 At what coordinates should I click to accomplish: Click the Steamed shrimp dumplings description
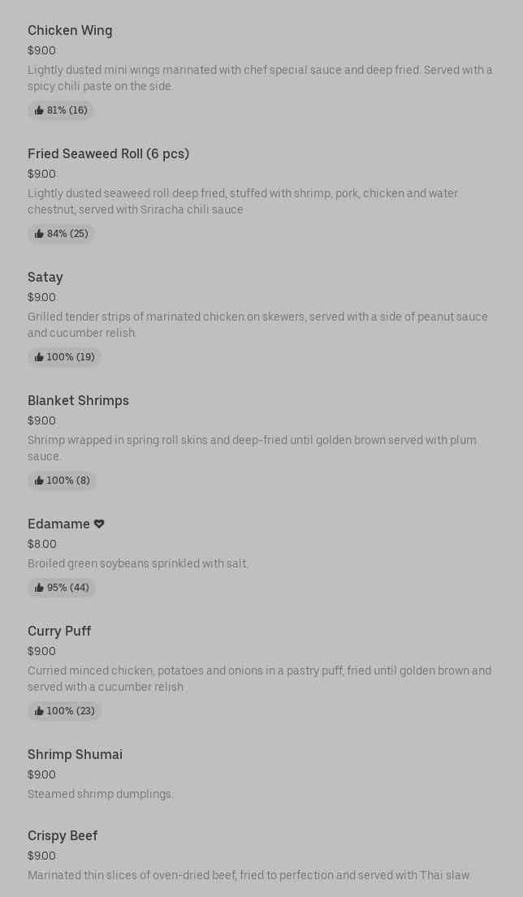click(101, 794)
